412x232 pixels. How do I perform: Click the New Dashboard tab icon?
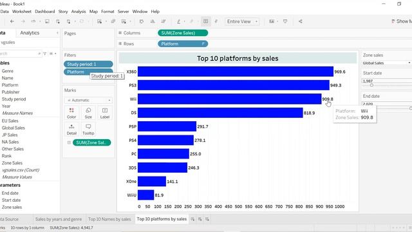[200, 219]
